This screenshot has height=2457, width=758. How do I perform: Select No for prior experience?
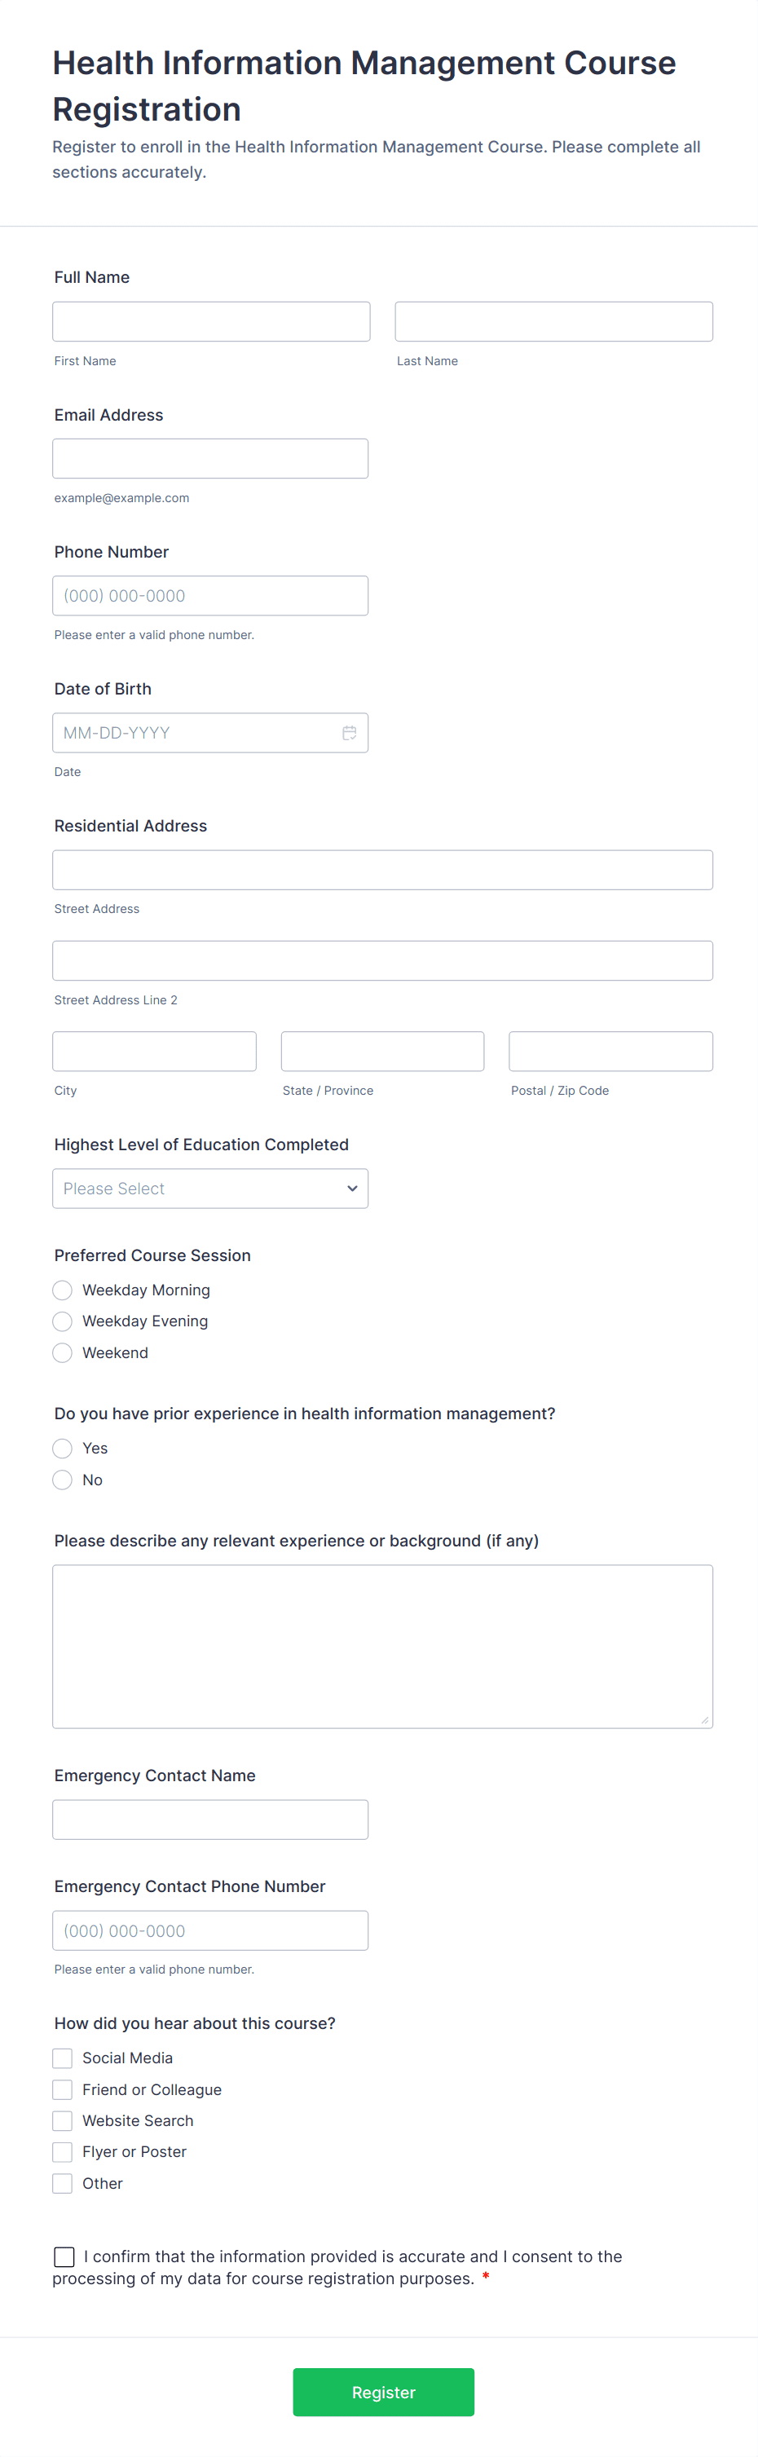(63, 1480)
